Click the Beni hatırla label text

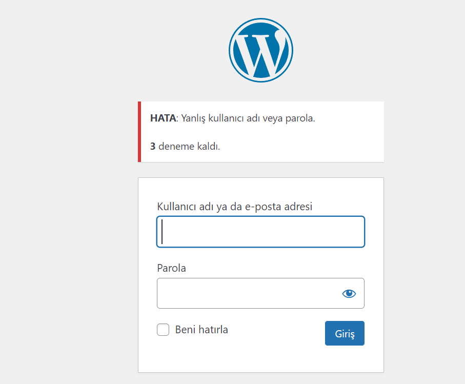[201, 330]
